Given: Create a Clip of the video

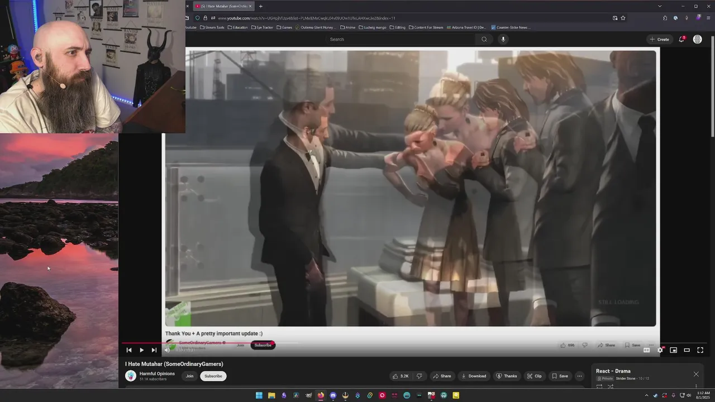Looking at the screenshot, I should pos(535,376).
